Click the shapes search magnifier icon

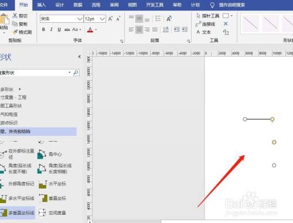[x=76, y=73]
